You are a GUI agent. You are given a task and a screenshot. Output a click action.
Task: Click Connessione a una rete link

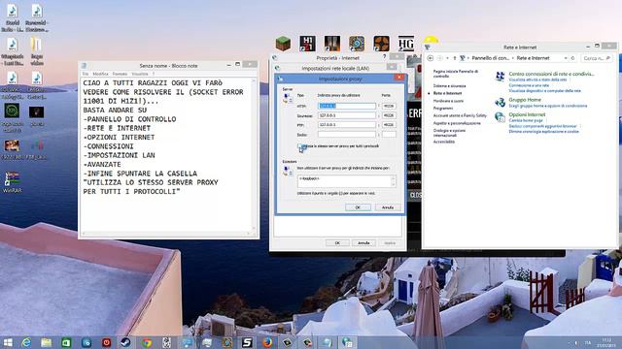click(529, 85)
